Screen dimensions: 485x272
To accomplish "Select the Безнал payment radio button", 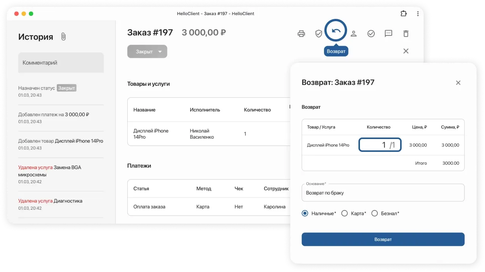I will coord(374,213).
